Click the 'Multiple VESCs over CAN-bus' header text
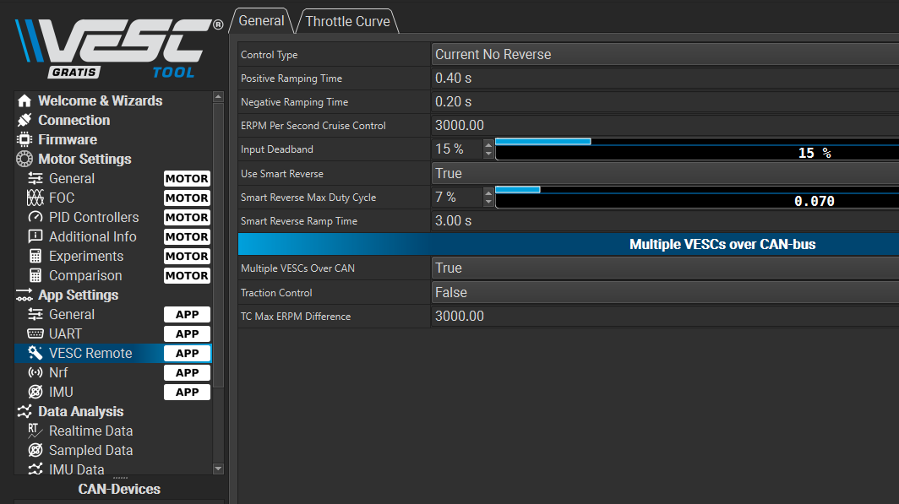Viewport: 899px width, 504px height. click(722, 245)
